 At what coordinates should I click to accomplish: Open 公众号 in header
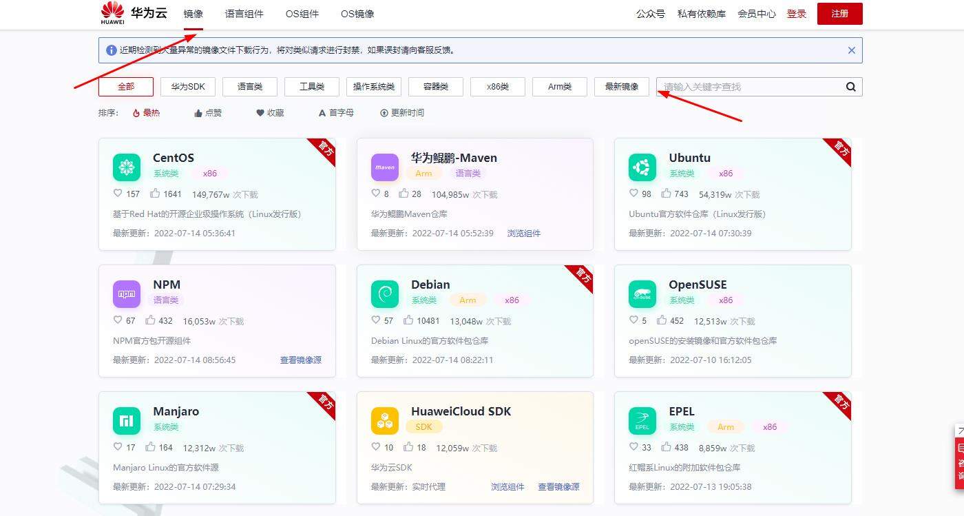pyautogui.click(x=651, y=14)
